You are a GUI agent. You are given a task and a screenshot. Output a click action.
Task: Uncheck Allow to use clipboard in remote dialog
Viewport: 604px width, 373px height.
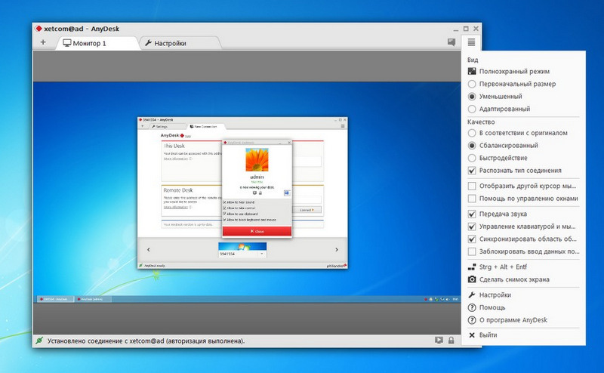point(224,214)
